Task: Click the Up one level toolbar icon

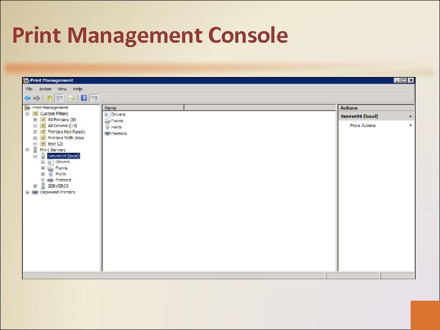Action: (x=50, y=98)
